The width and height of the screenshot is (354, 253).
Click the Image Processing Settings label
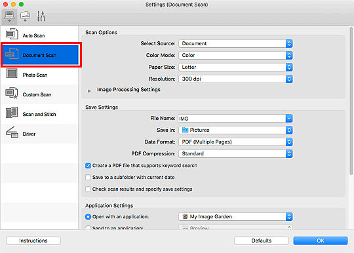click(128, 90)
